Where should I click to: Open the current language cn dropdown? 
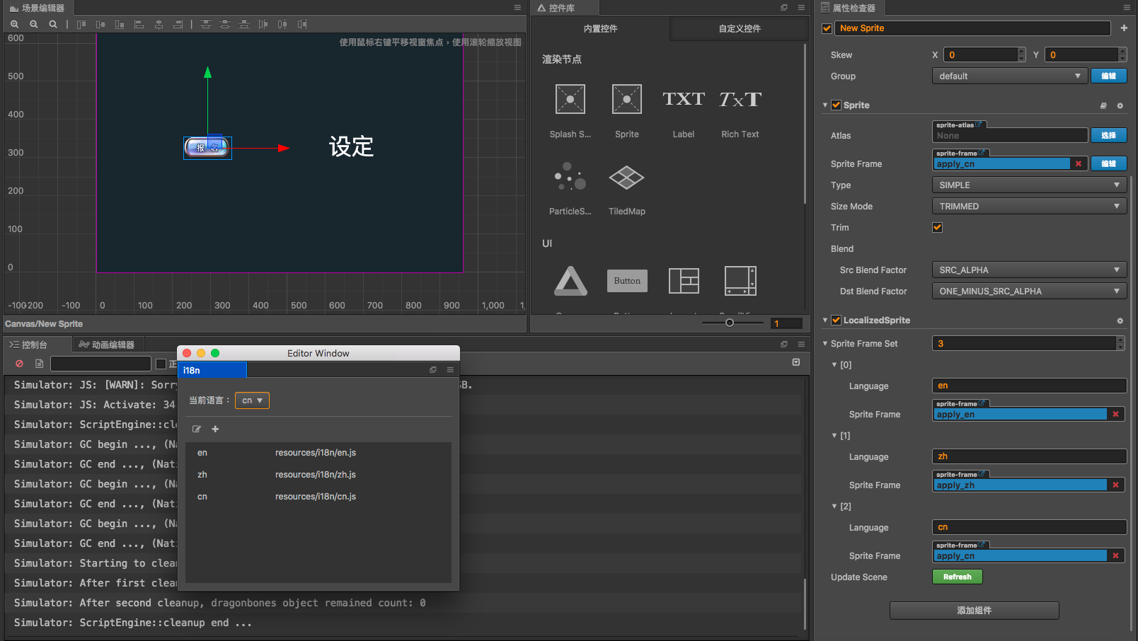point(252,400)
